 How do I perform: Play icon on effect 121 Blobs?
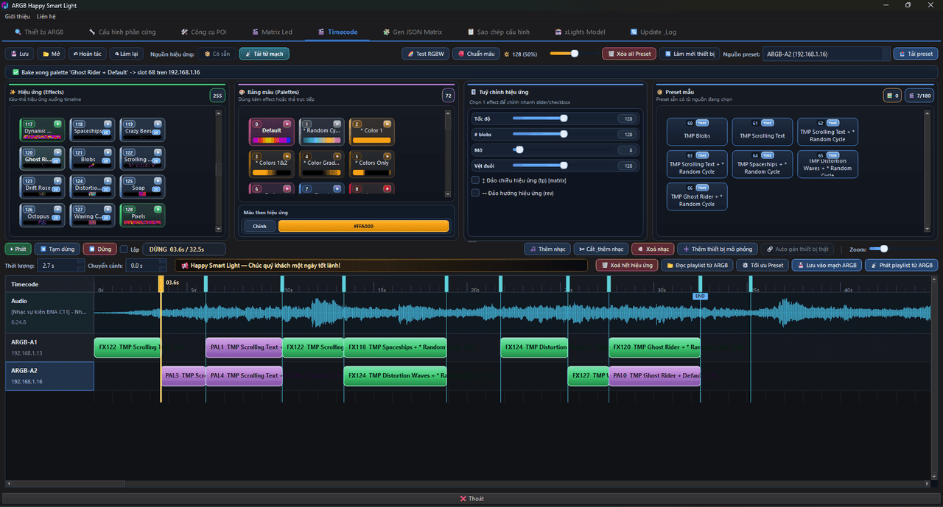(108, 152)
